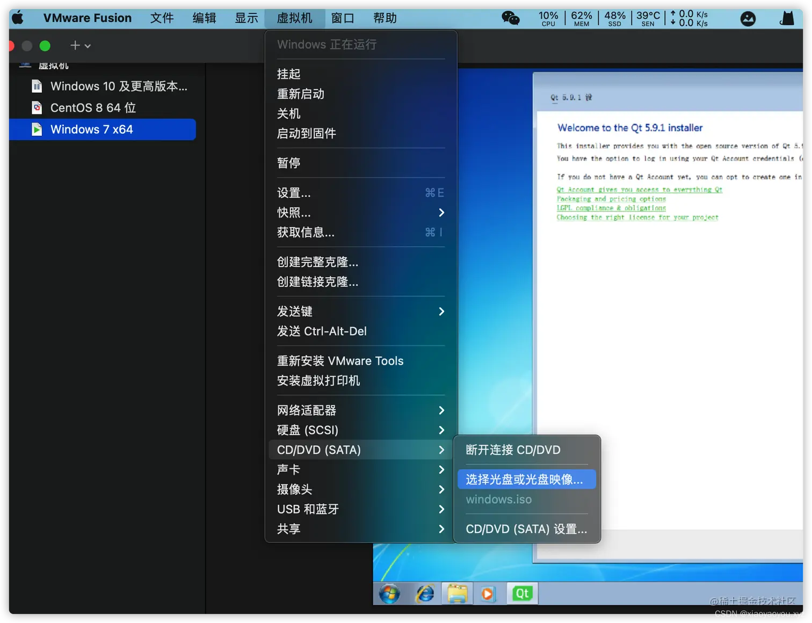Choose 重新启动 from the menu
Image resolution: width=812 pixels, height=623 pixels.
pos(360,94)
